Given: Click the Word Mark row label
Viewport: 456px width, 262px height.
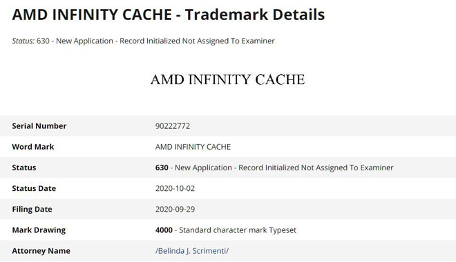Looking at the screenshot, I should click(x=33, y=147).
